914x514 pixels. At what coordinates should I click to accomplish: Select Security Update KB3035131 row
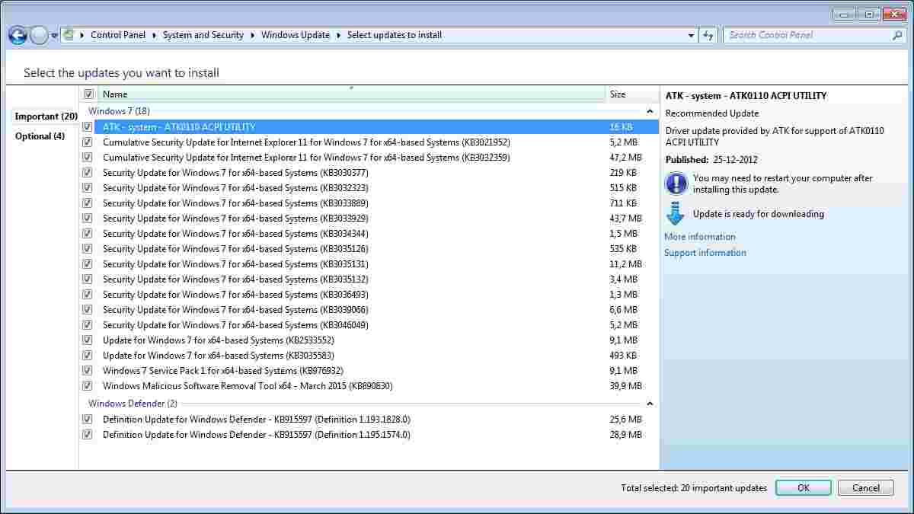[x=369, y=264]
